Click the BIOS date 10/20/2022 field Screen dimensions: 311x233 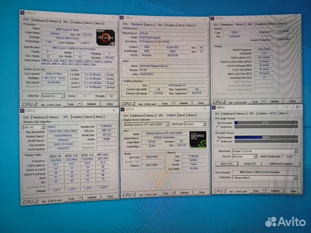point(172,74)
